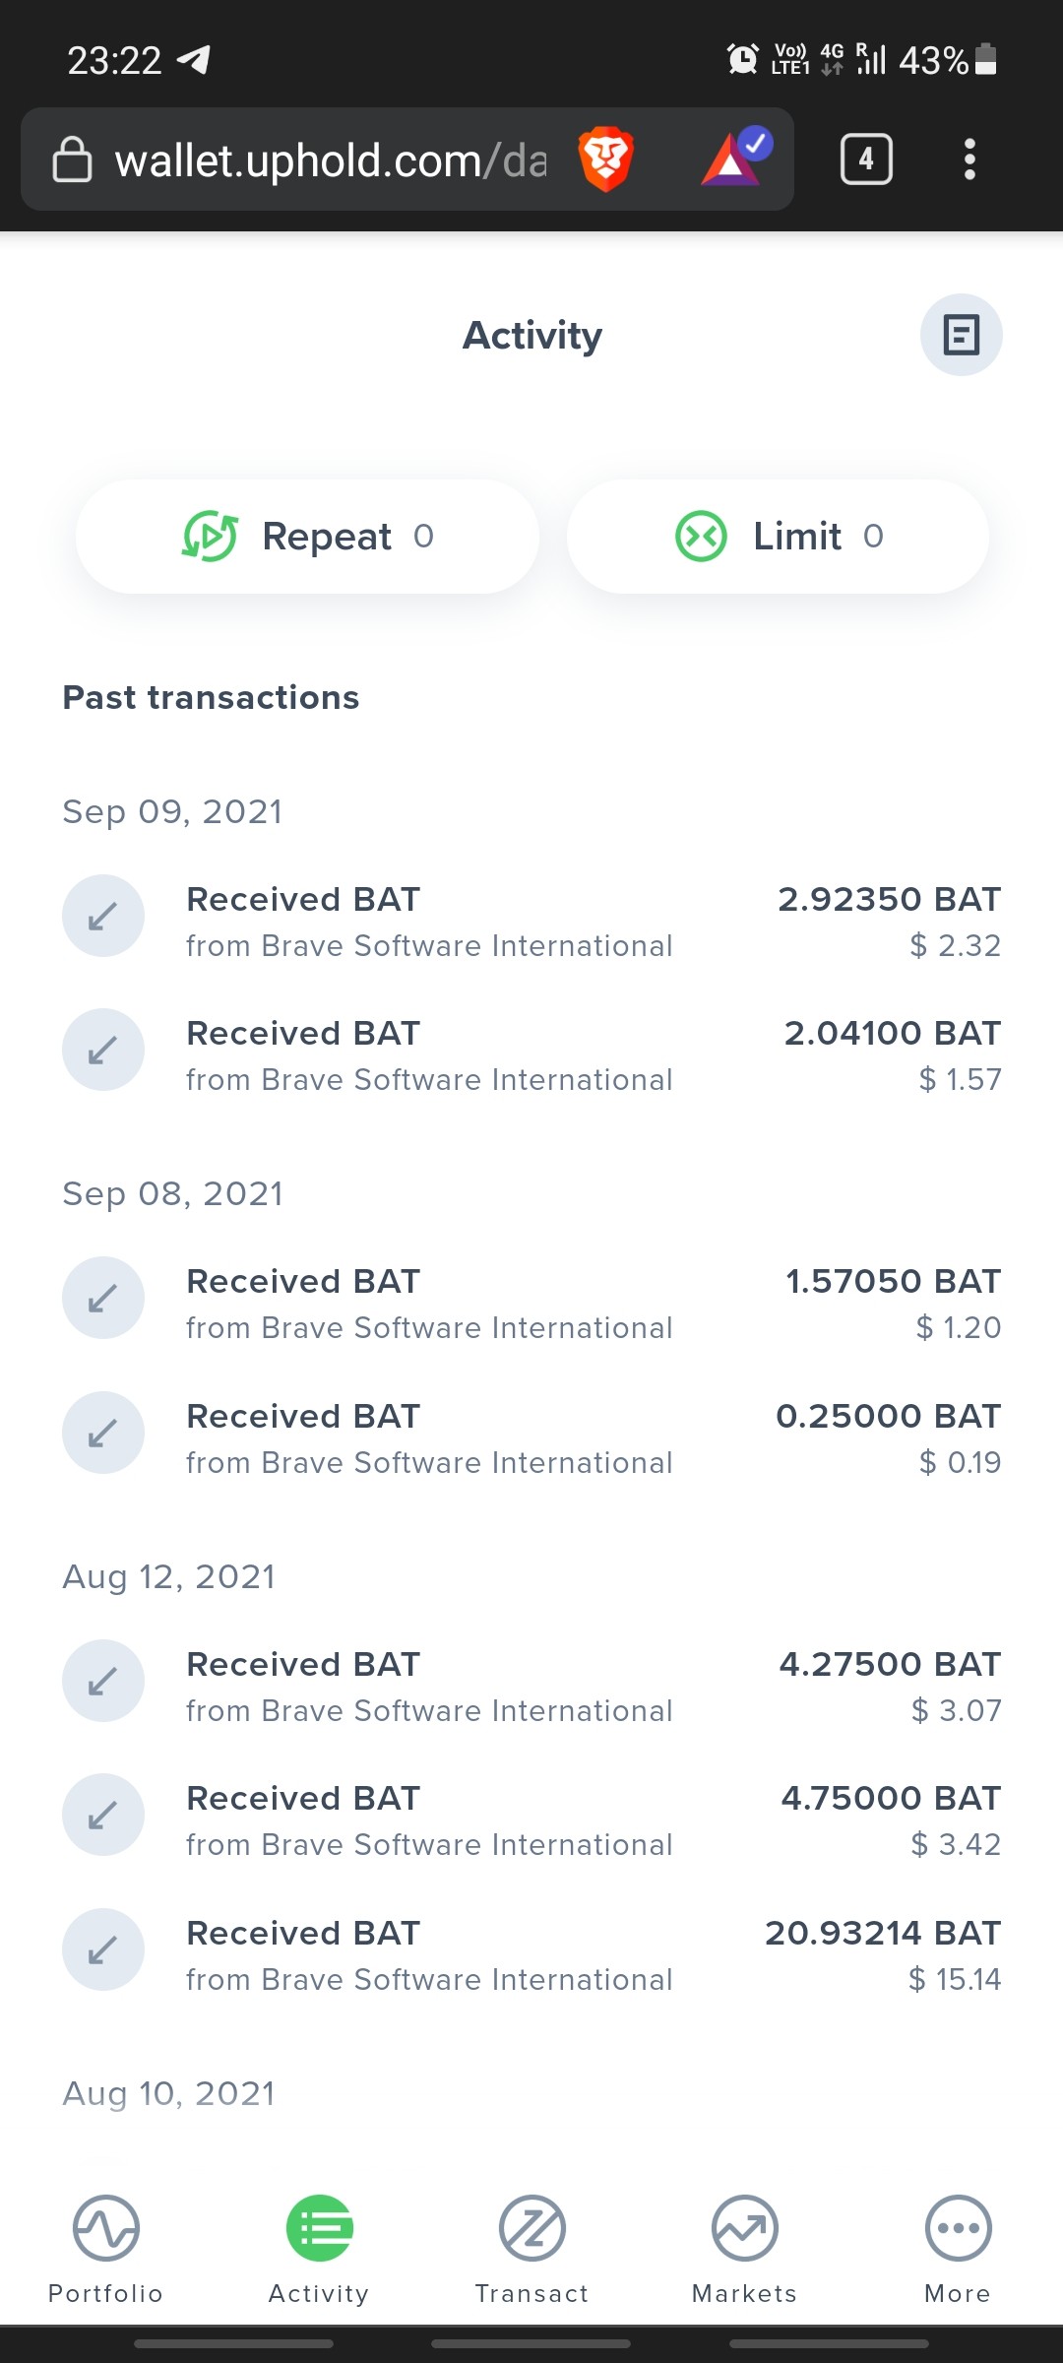The width and height of the screenshot is (1063, 2363).
Task: Open the 0.25000 BAT received transaction
Action: pyautogui.click(x=531, y=1438)
